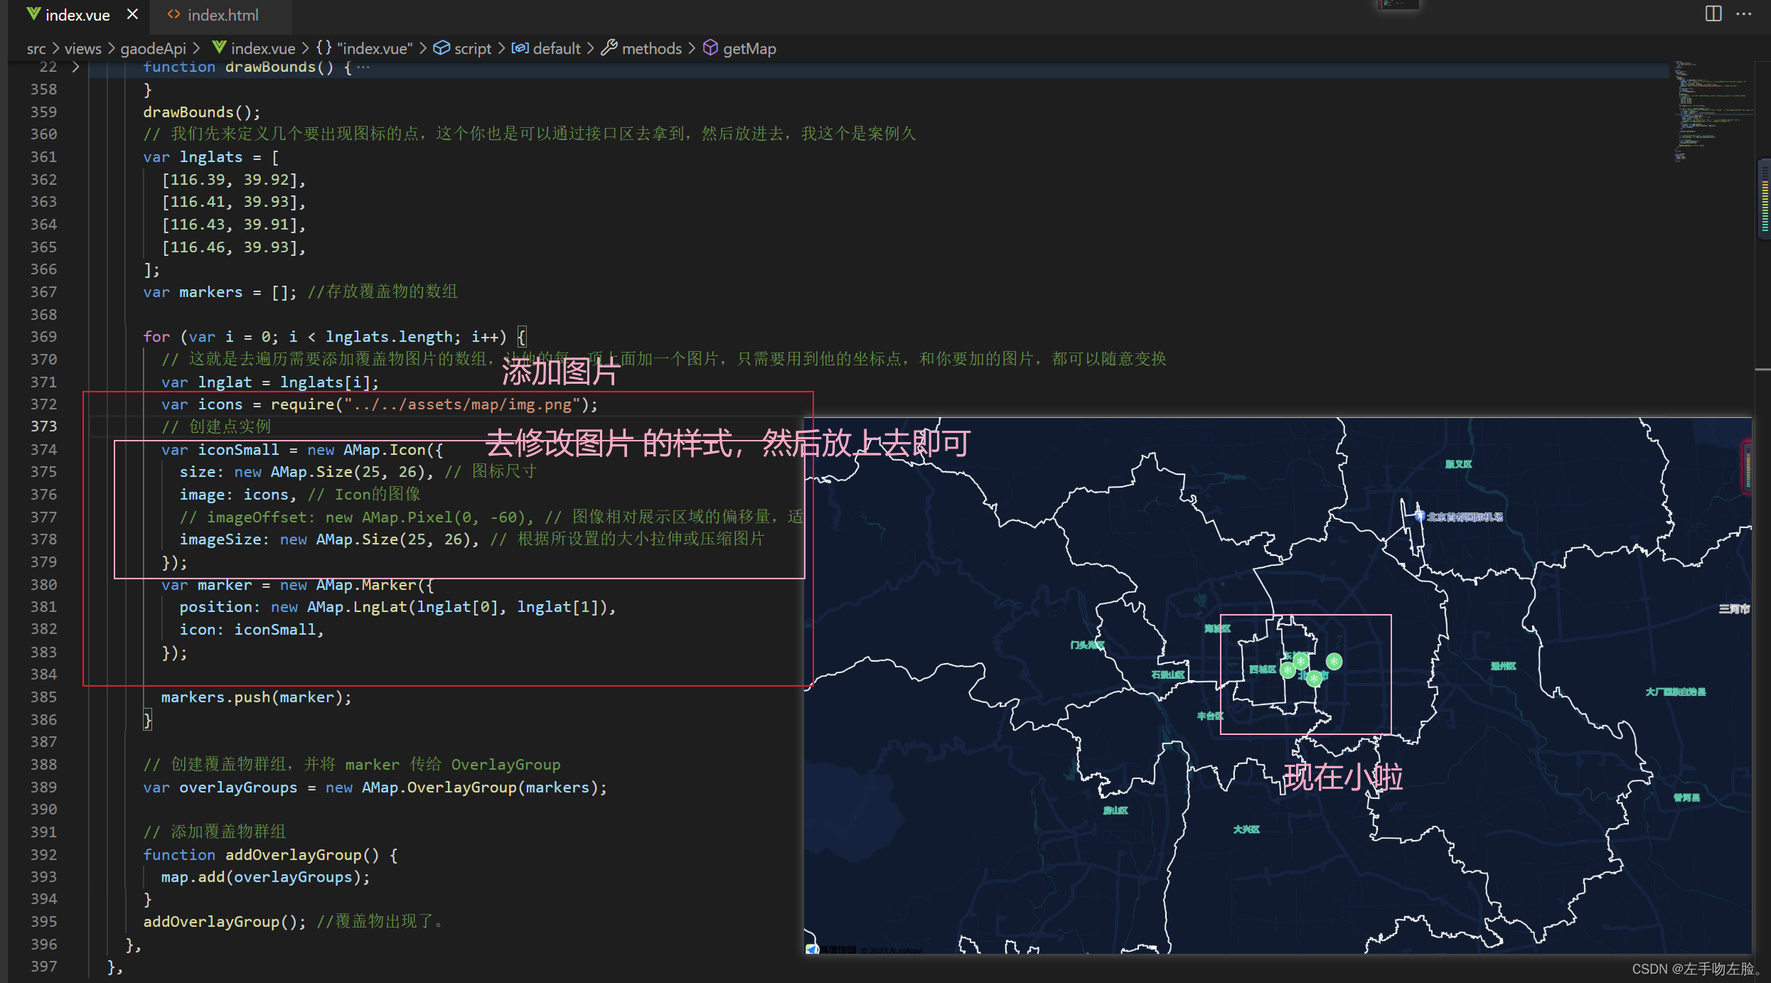This screenshot has width=1771, height=983.
Task: Click the vertical scrollbar slider
Action: [x=1765, y=198]
